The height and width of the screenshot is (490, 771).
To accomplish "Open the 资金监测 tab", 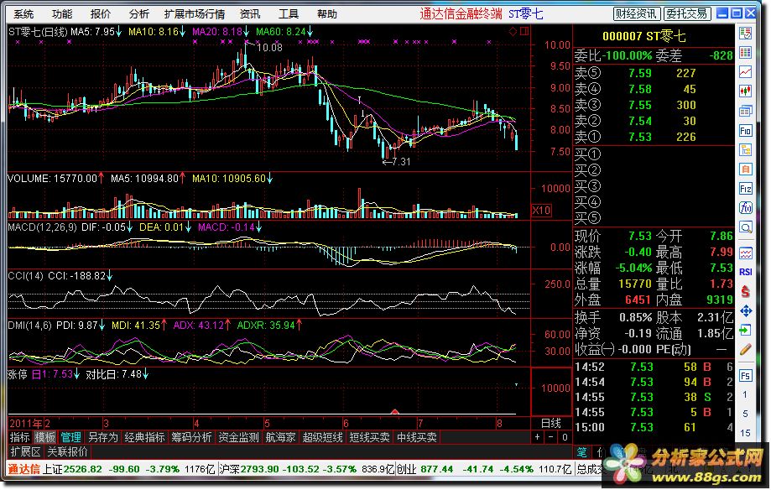I will pyautogui.click(x=239, y=437).
